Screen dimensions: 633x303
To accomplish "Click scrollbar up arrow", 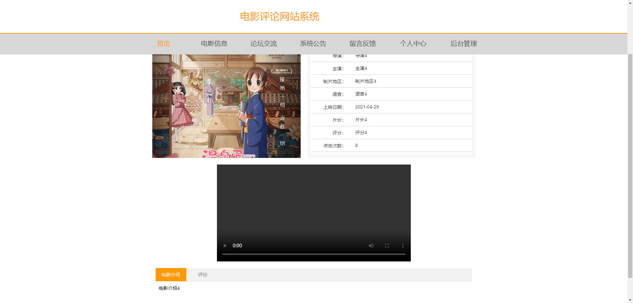I will coord(630,3).
